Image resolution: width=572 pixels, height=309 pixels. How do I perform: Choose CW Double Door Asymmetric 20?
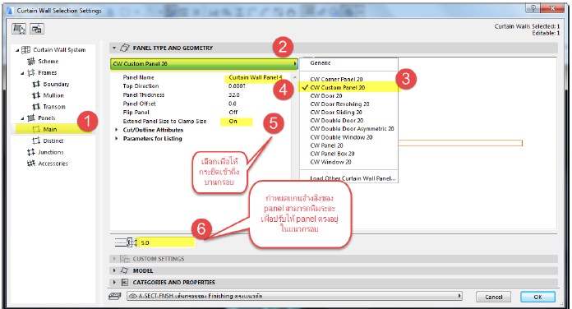point(352,128)
